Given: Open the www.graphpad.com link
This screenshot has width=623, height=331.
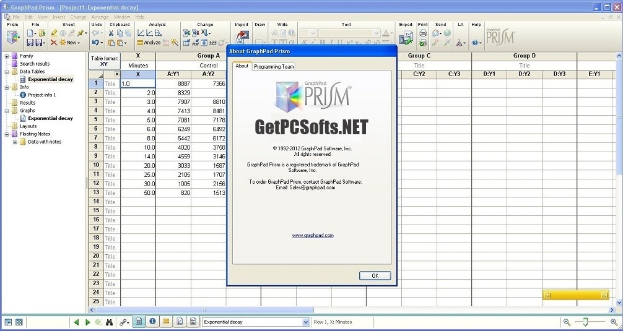Looking at the screenshot, I should click(313, 235).
